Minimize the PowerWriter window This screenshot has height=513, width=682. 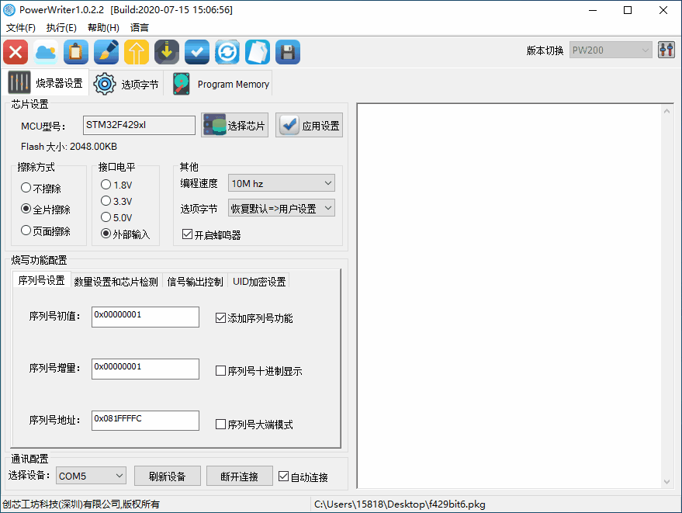click(x=593, y=10)
